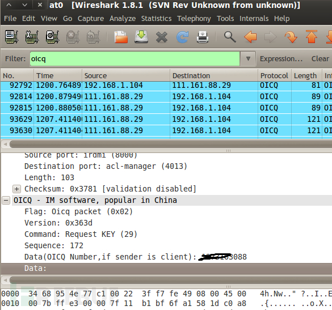Select packet number 92815 row
The image size is (332, 310).
[x=166, y=108]
